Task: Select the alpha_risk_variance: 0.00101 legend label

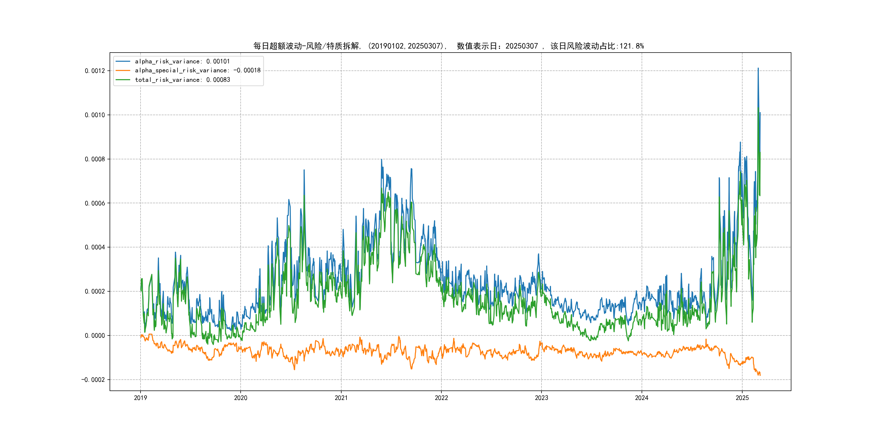Action: click(182, 61)
